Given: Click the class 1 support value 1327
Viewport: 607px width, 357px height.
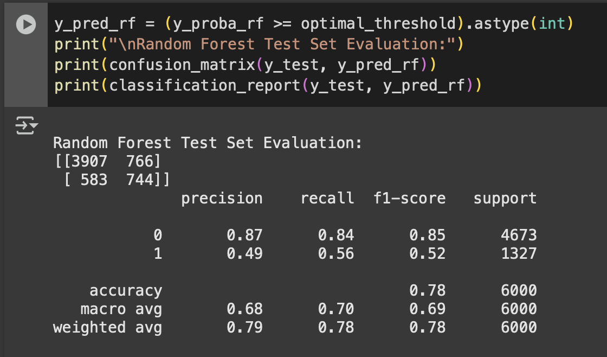Looking at the screenshot, I should 519,253.
